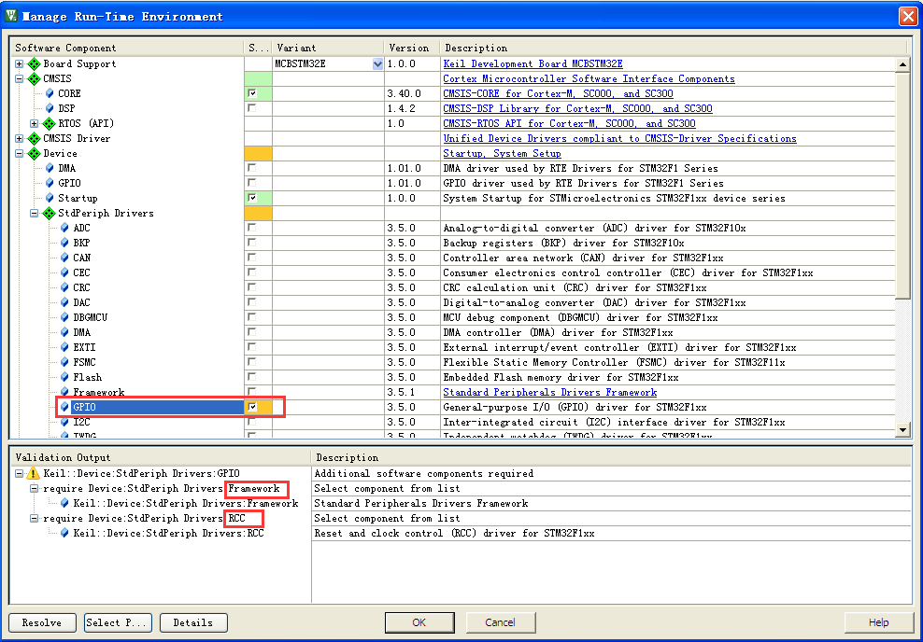Click the FSMC driver blue icon
Screen dimensions: 923x642
(64, 363)
